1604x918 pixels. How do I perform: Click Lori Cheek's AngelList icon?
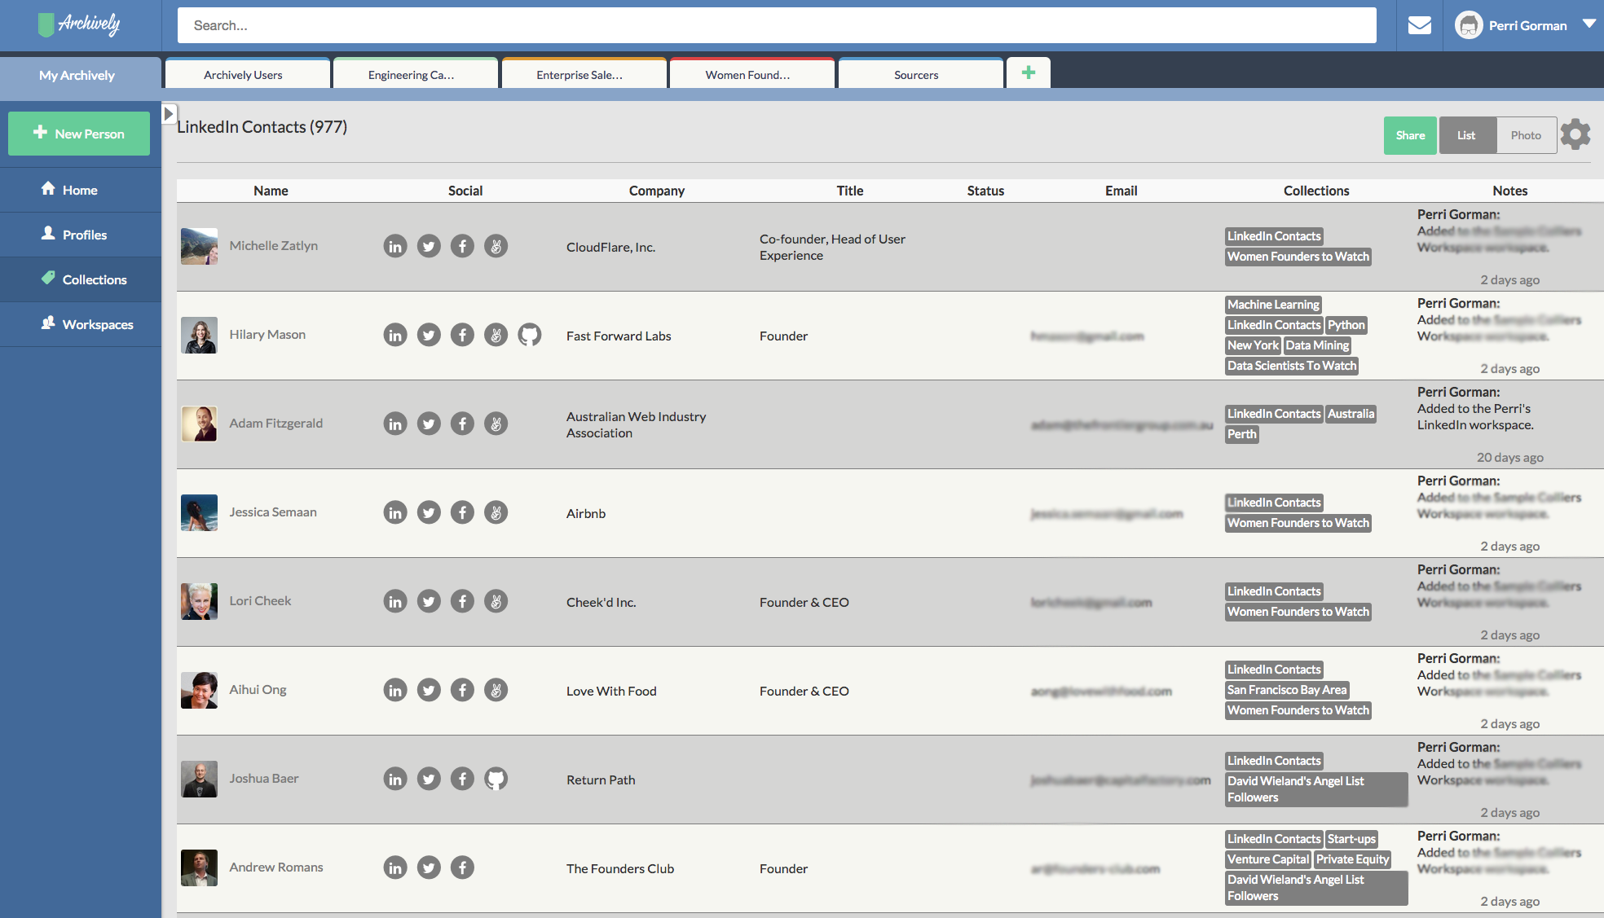pos(496,601)
